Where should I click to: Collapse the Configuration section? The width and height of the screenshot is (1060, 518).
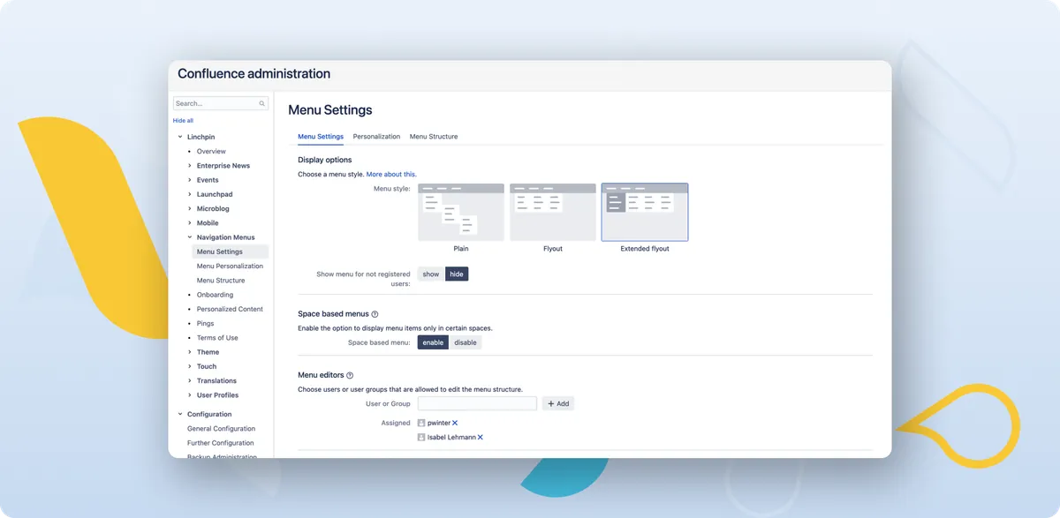(x=180, y=414)
